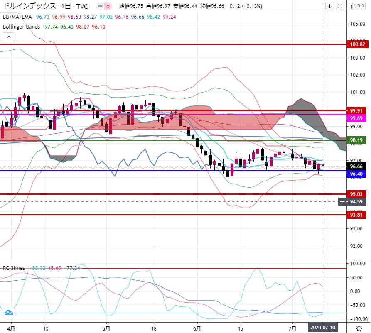Click the 1日 timeframe label
Screen dimensions: 371x333
66,6
